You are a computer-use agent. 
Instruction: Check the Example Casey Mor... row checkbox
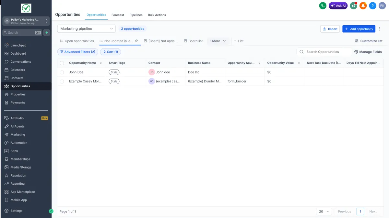click(62, 81)
